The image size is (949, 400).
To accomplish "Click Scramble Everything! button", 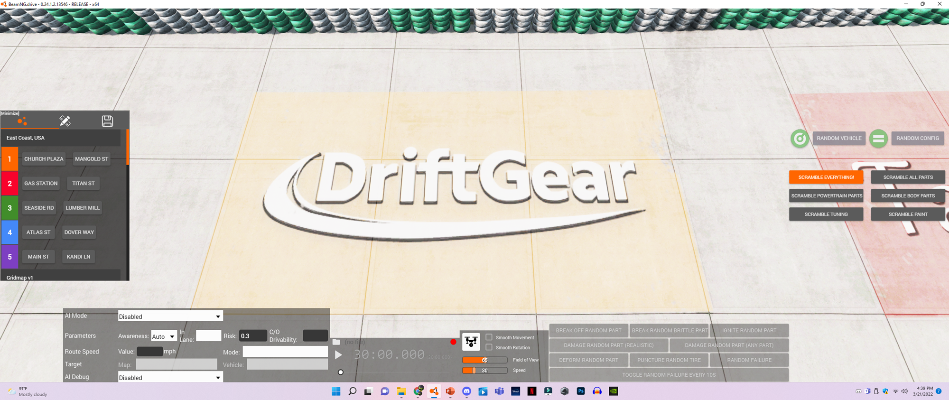I will point(826,177).
